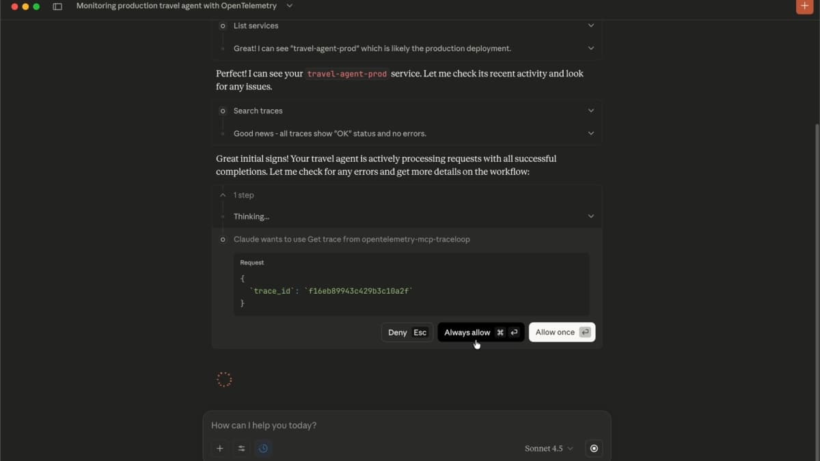Click the How can I help input field
The width and height of the screenshot is (820, 461).
coord(407,425)
